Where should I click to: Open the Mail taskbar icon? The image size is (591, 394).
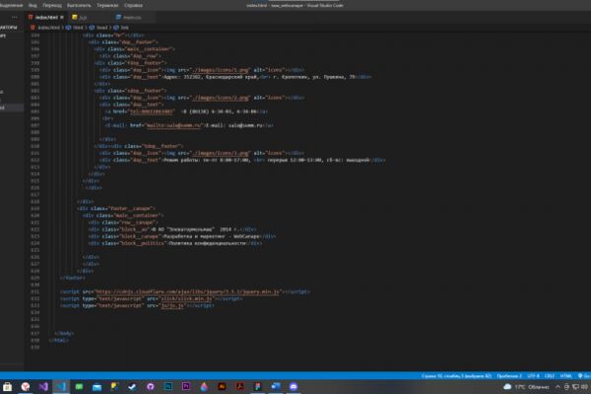point(97,386)
